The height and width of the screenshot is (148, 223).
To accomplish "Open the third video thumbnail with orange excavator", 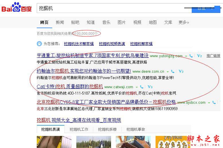I will coord(133,142).
